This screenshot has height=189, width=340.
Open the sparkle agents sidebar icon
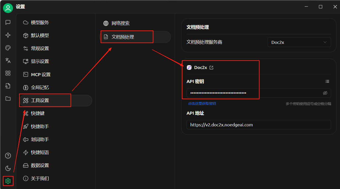pos(8,35)
